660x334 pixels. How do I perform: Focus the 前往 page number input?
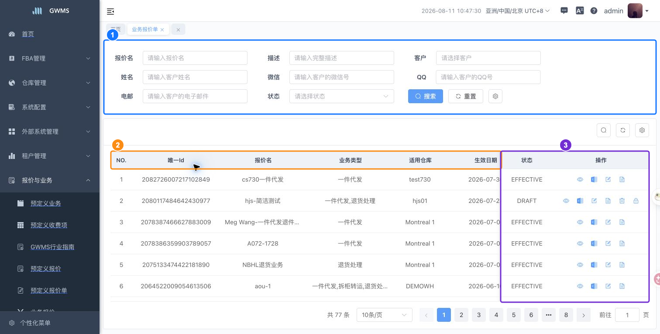click(627, 315)
